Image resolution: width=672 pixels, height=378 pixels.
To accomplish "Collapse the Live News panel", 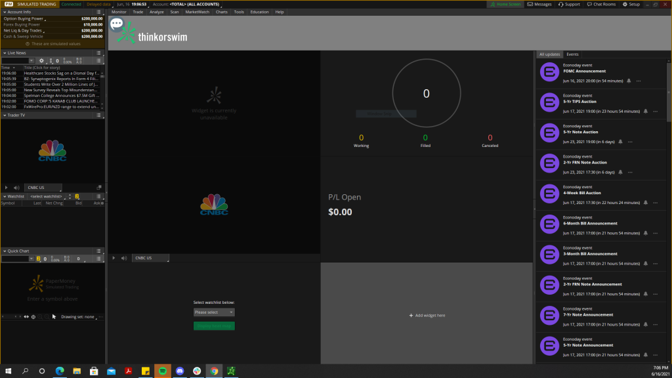I will [x=5, y=52].
